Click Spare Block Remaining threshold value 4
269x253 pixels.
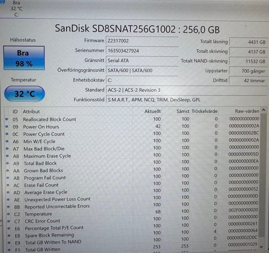point(215,231)
